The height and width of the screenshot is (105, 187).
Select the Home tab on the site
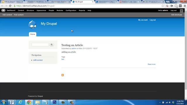[32, 34]
